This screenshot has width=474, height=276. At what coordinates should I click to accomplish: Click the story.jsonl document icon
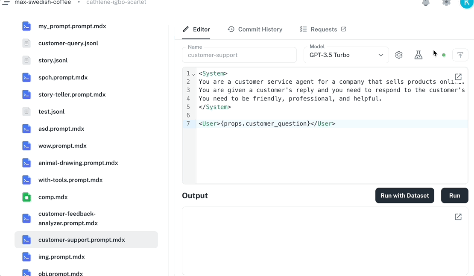26,61
